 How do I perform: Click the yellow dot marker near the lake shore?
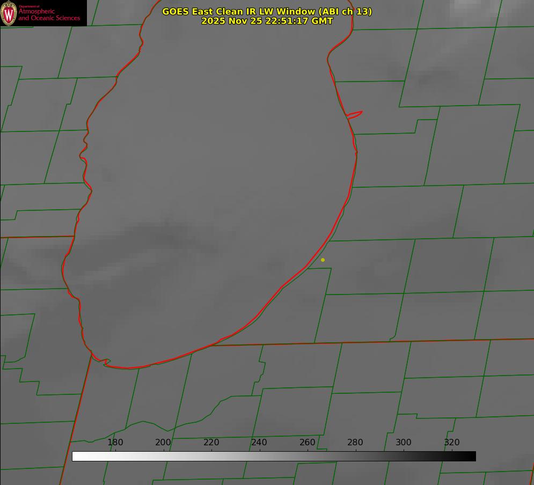[323, 260]
